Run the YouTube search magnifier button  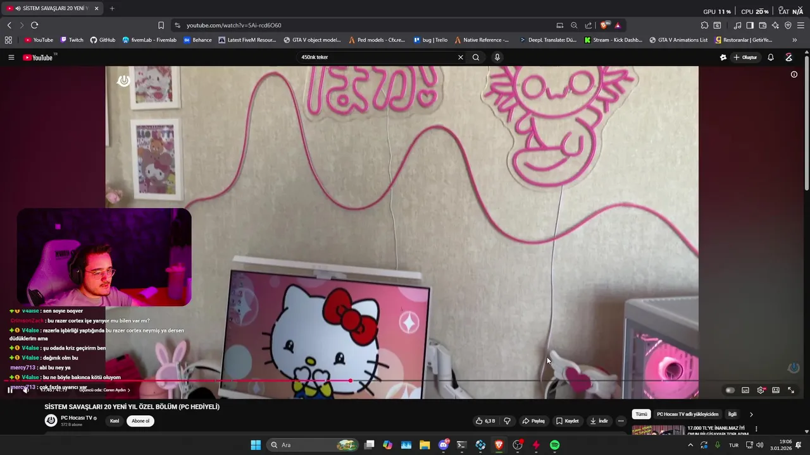point(476,58)
